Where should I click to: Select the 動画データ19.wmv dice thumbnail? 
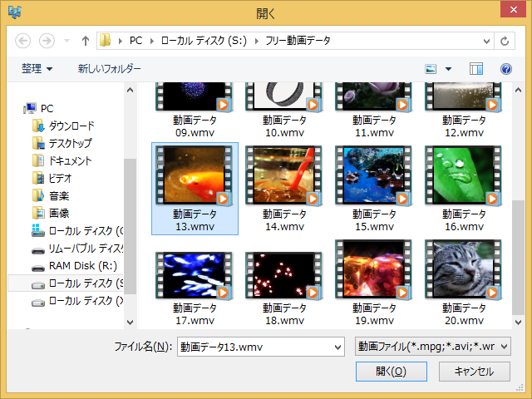(x=373, y=269)
